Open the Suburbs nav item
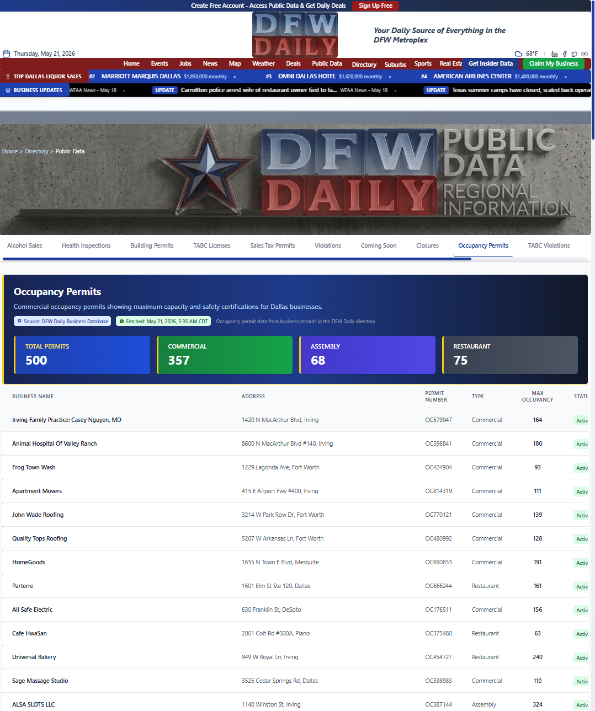This screenshot has width=595, height=711. point(395,65)
